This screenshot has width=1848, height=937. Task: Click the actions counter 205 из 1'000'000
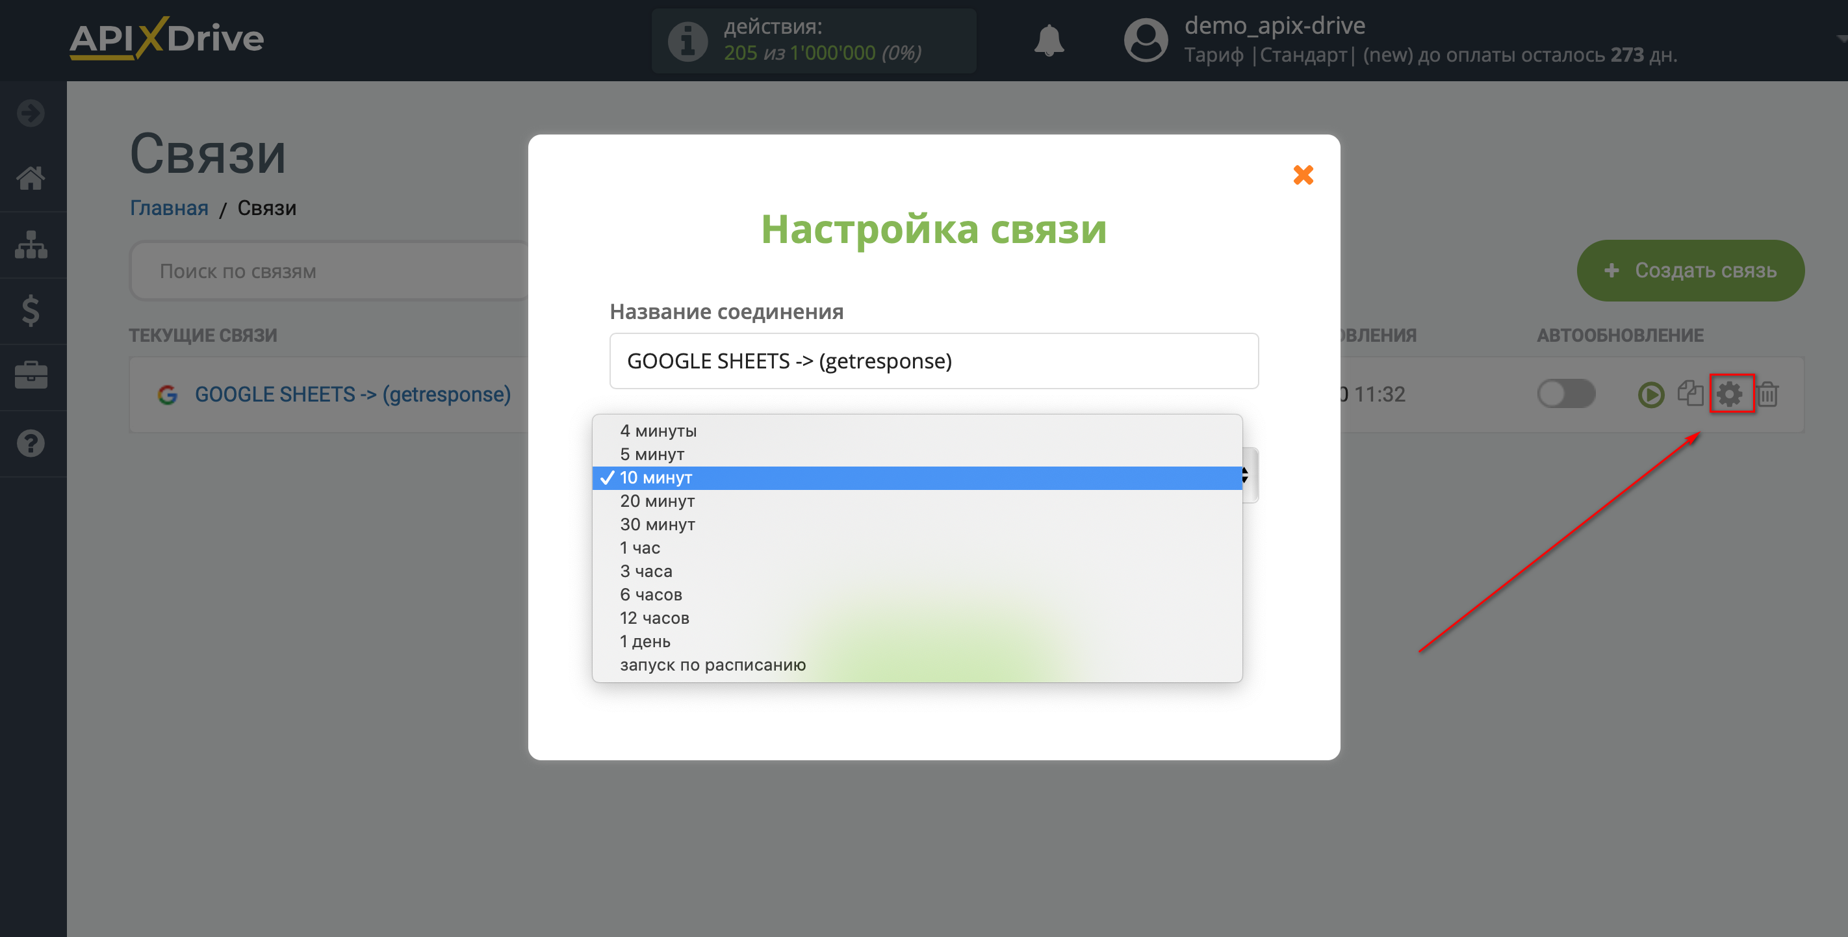coord(822,53)
